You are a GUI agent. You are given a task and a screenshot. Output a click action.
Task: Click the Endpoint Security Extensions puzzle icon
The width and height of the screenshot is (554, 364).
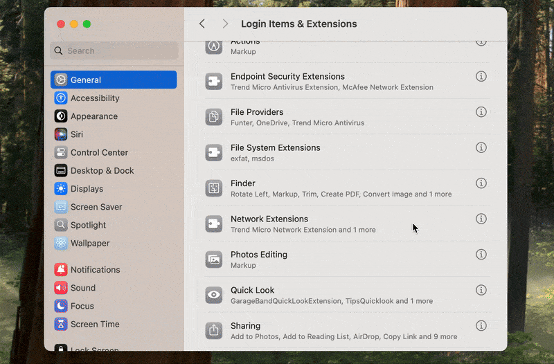click(214, 82)
